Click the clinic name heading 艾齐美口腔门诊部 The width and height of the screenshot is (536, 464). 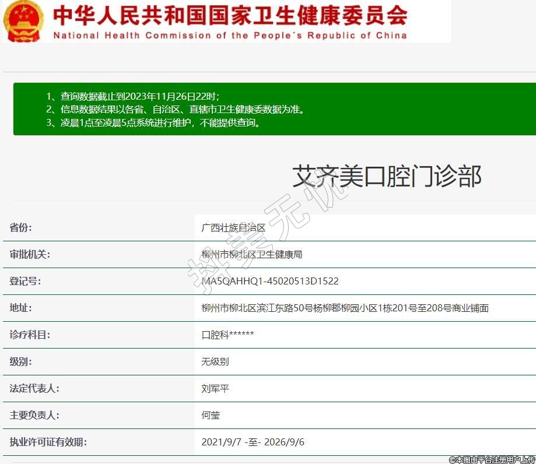point(387,175)
